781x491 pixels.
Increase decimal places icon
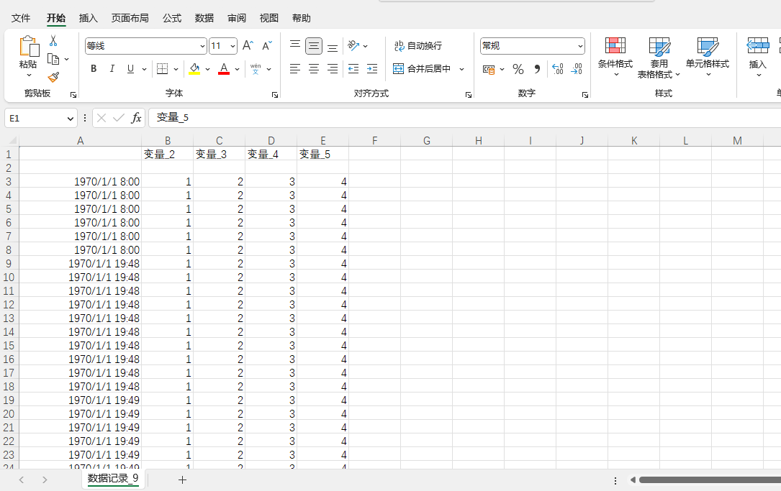pos(558,69)
